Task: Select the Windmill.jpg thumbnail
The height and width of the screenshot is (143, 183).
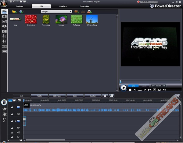Action: (91, 19)
